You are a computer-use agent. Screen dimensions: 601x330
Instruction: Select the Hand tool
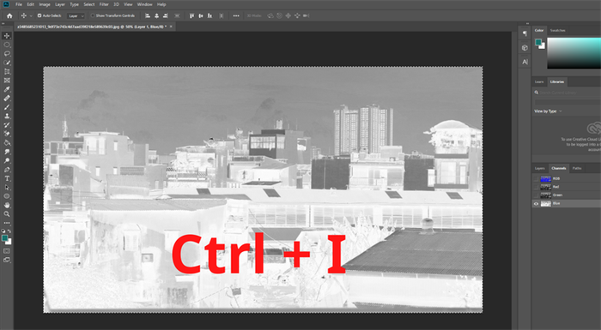coord(7,205)
